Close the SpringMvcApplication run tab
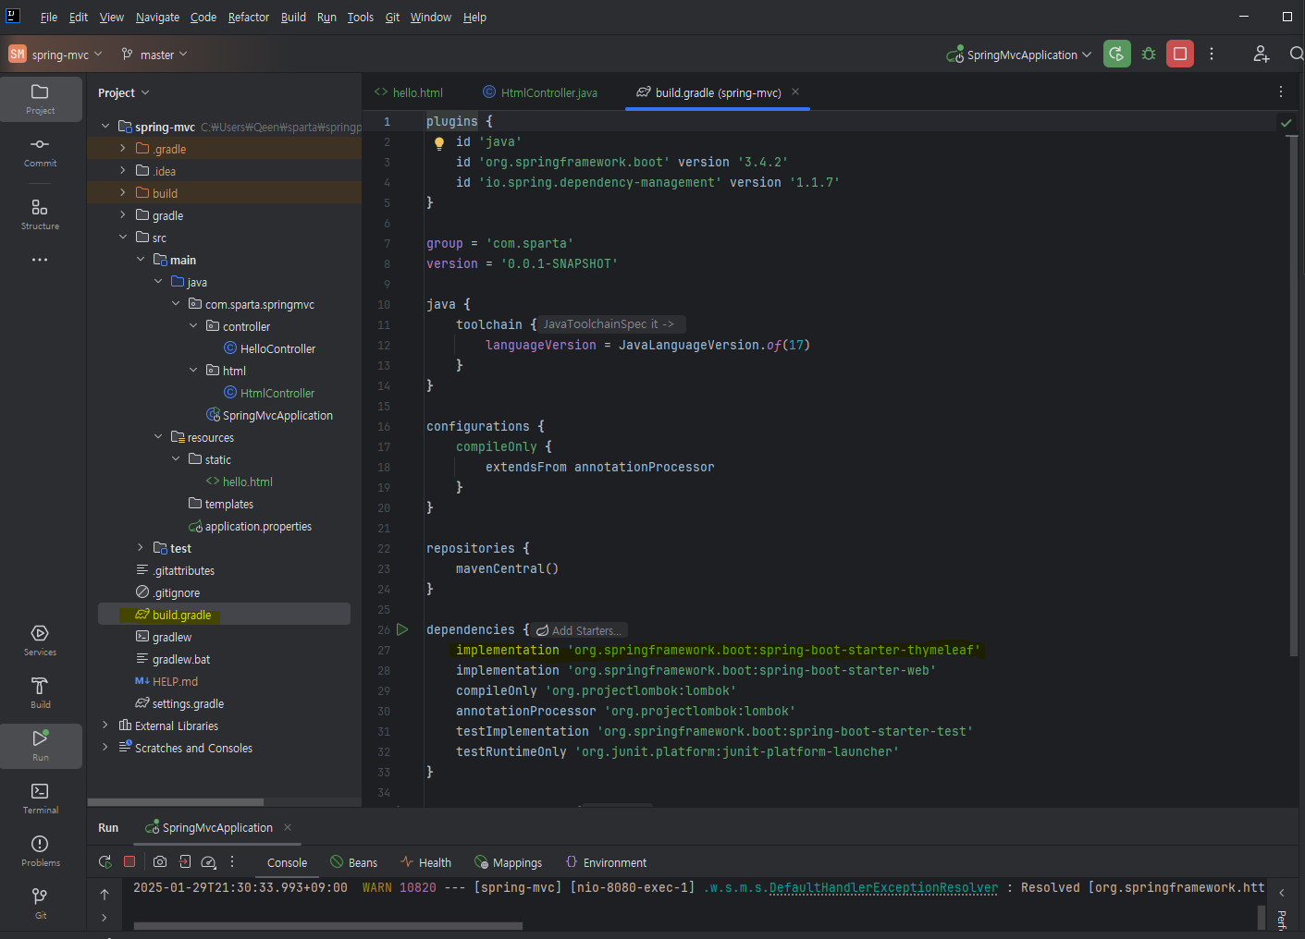This screenshot has width=1305, height=939. 288,827
